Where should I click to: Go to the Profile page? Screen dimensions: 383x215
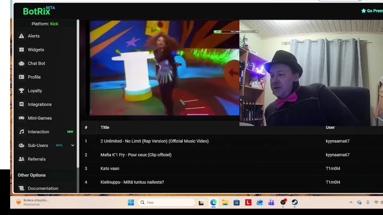coord(34,77)
